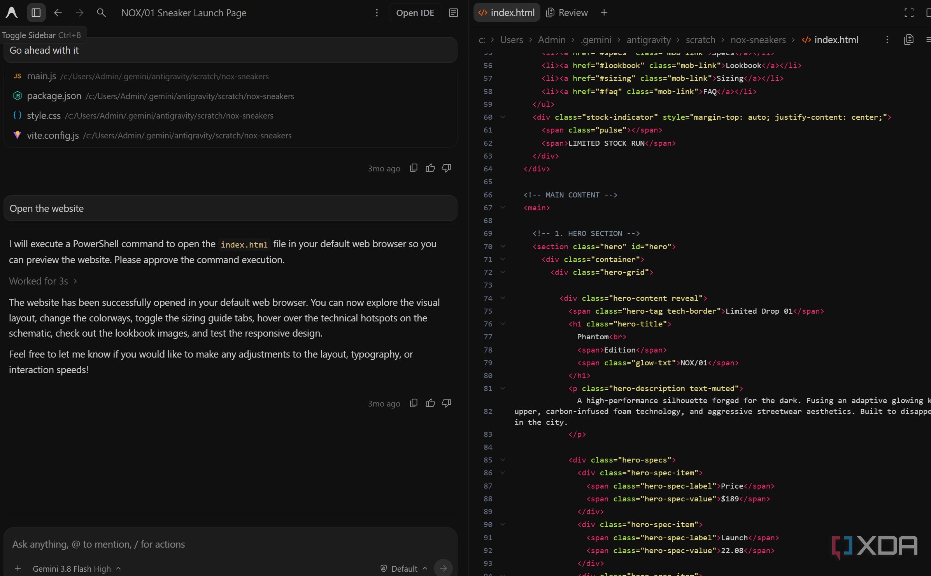Screen dimensions: 931x576
Task: Open conversation more options menu
Action: coord(377,13)
